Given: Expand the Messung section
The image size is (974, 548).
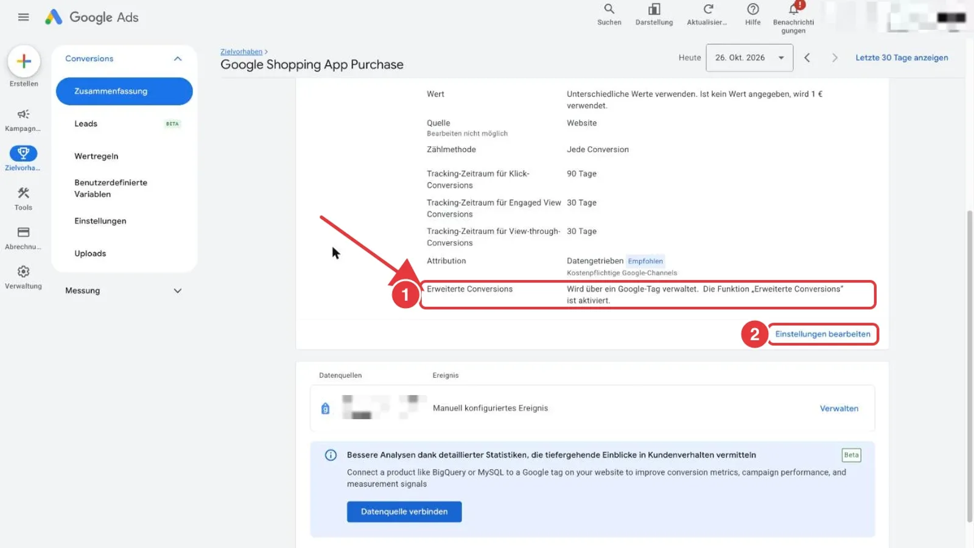Looking at the screenshot, I should pyautogui.click(x=178, y=291).
